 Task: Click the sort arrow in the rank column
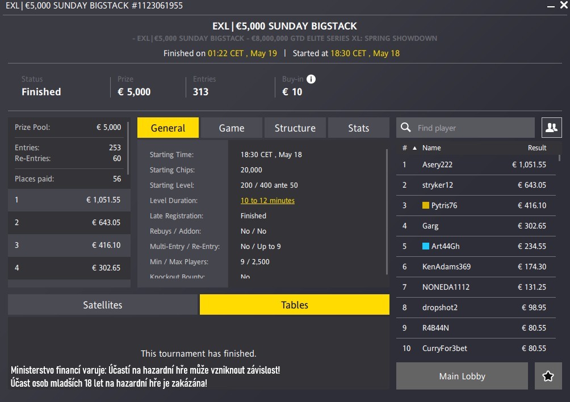coord(414,148)
